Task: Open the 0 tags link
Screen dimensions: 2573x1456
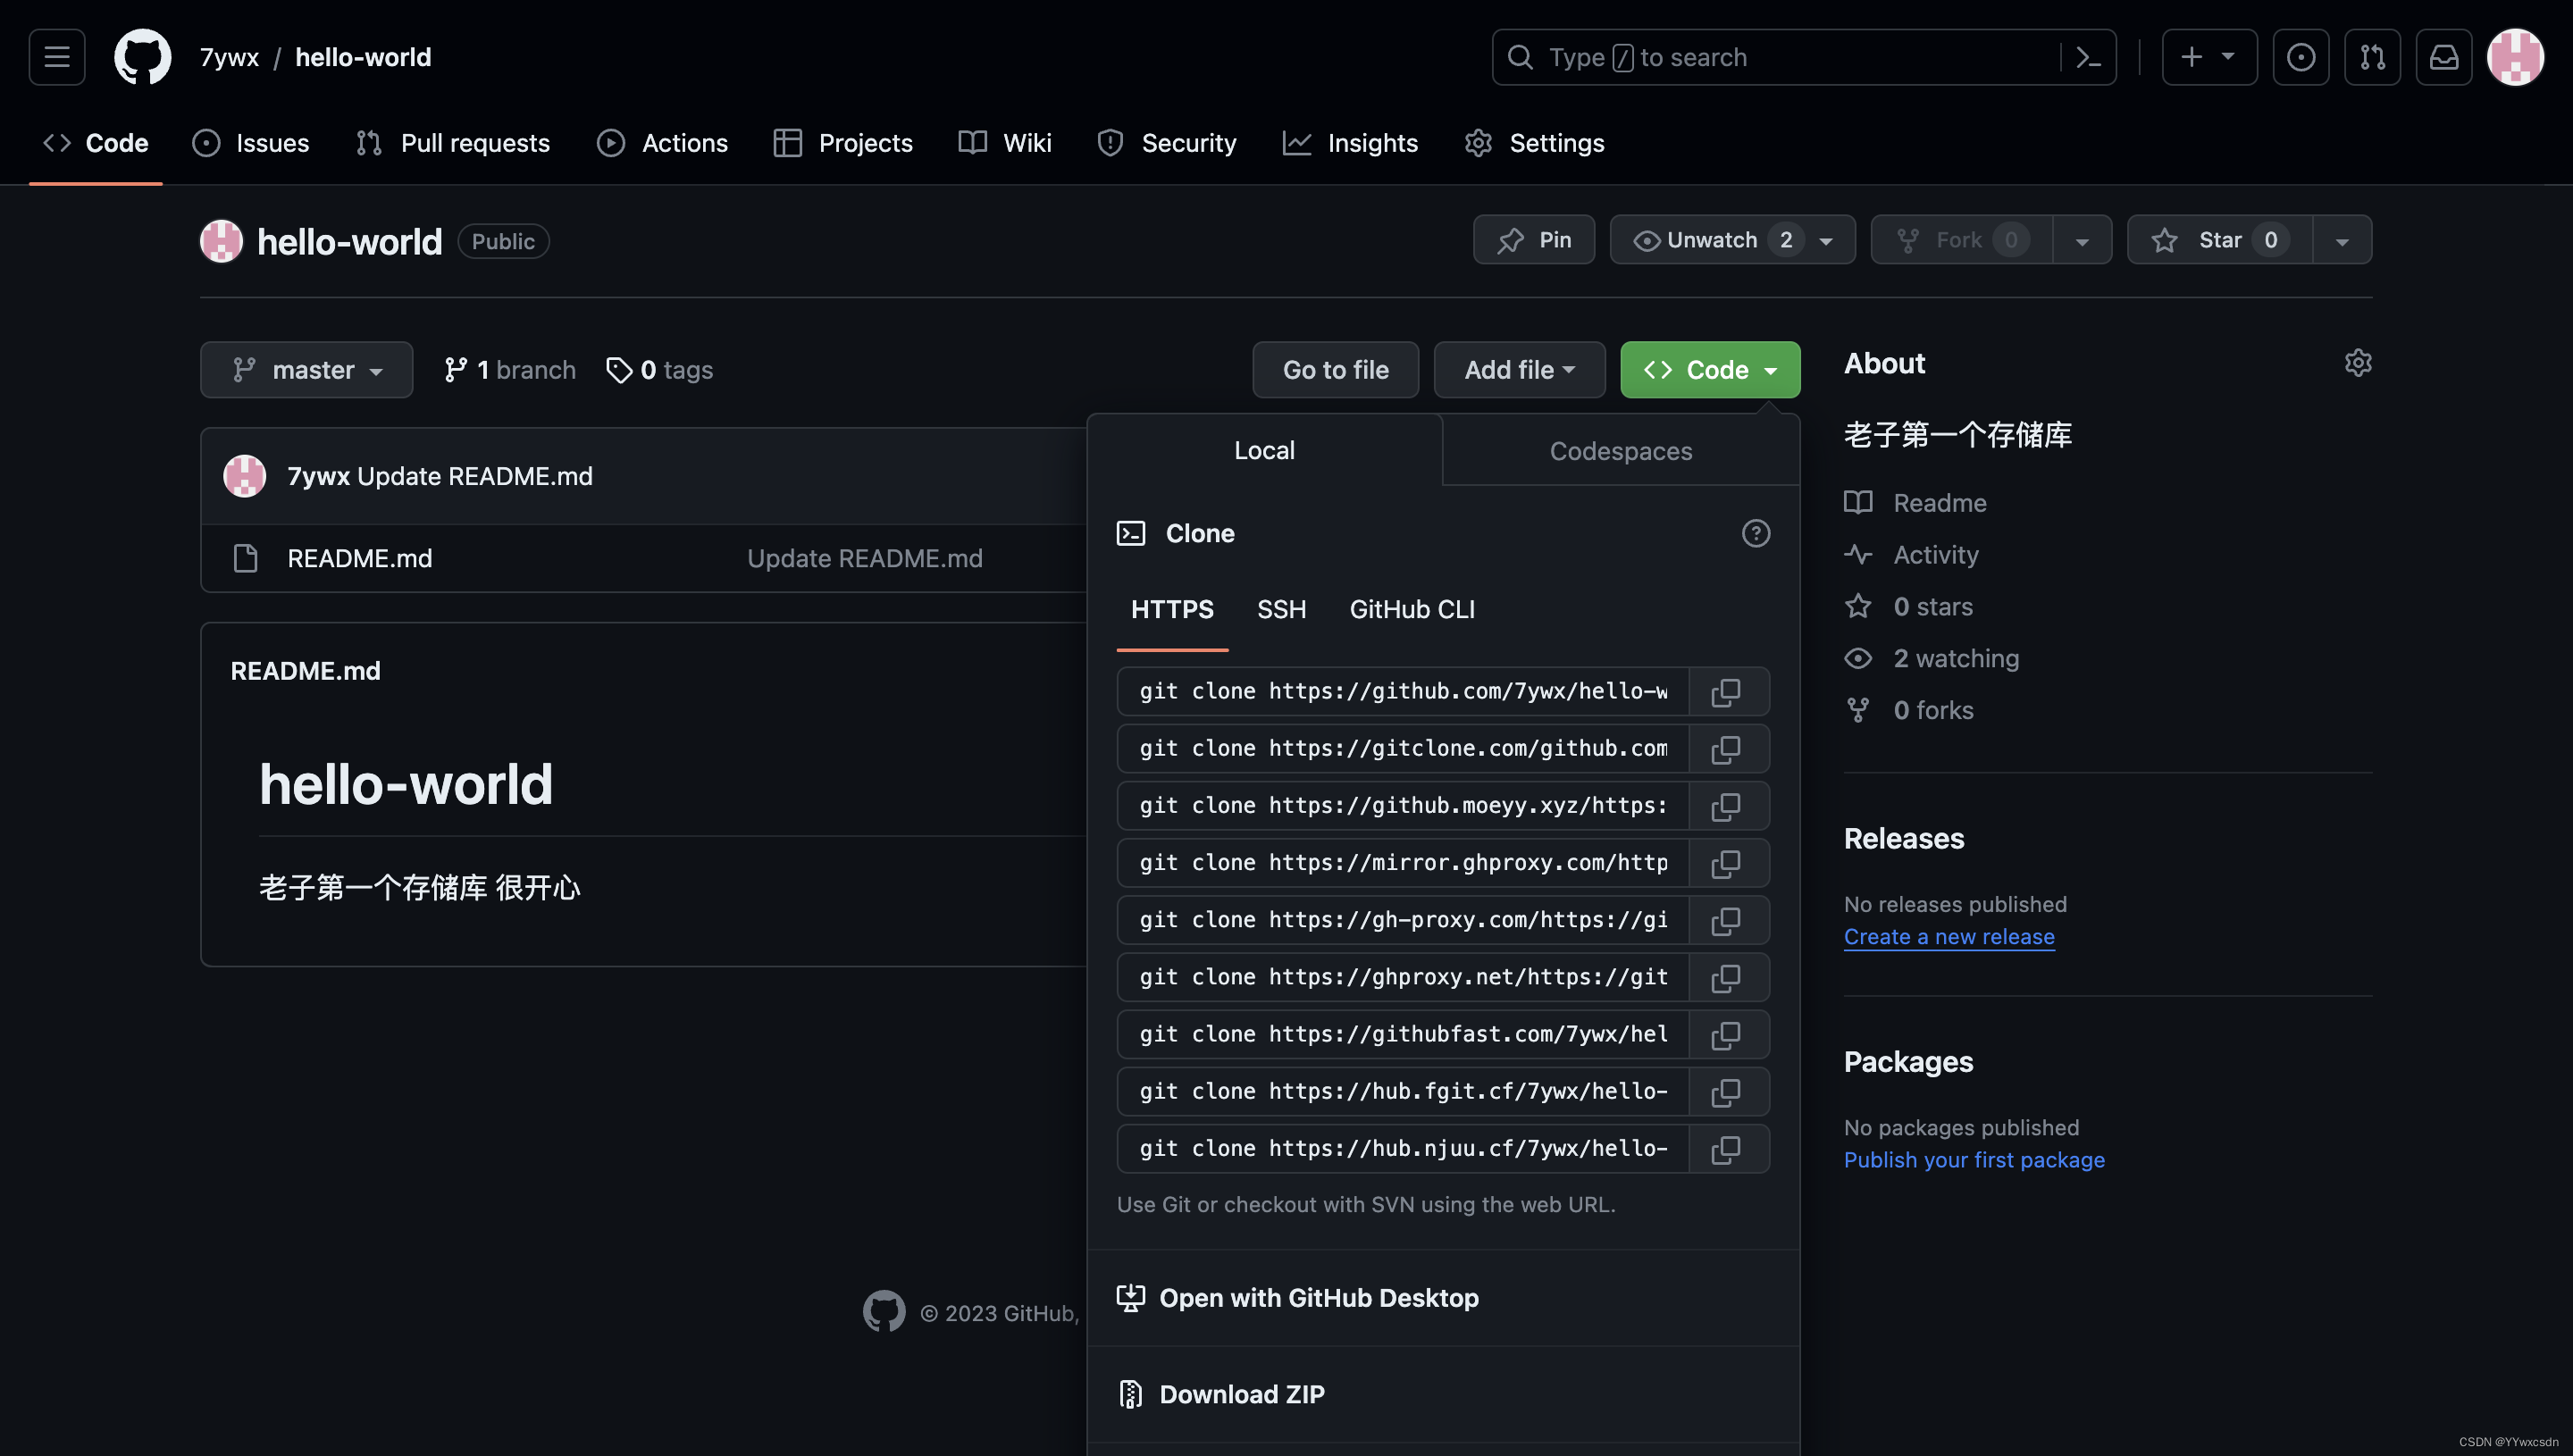Action: [660, 370]
